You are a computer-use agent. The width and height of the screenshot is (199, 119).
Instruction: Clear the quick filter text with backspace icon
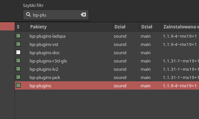pos(83,15)
